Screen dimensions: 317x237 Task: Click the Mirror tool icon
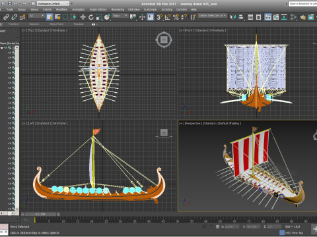tap(232, 17)
